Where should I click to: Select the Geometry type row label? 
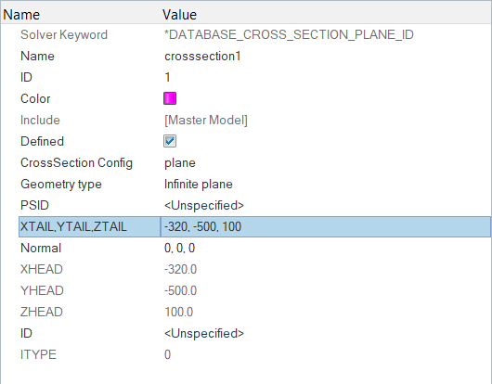(61, 184)
